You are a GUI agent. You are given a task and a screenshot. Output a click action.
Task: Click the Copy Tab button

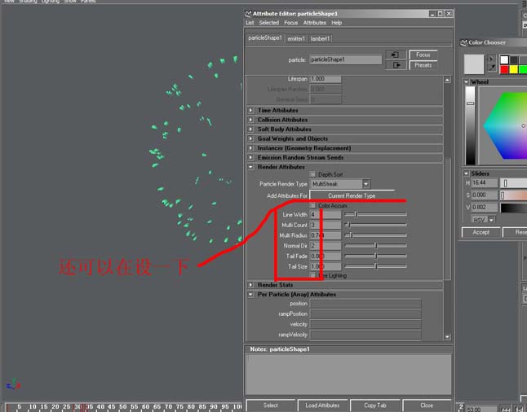point(375,405)
